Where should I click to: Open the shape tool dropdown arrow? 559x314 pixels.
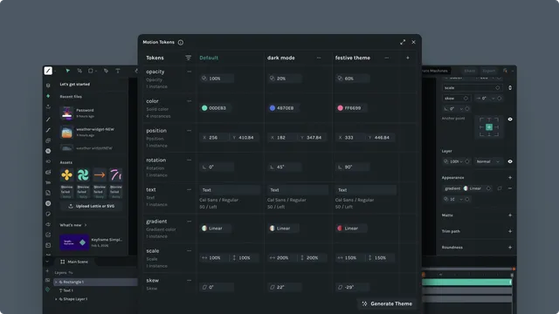pyautogui.click(x=96, y=71)
